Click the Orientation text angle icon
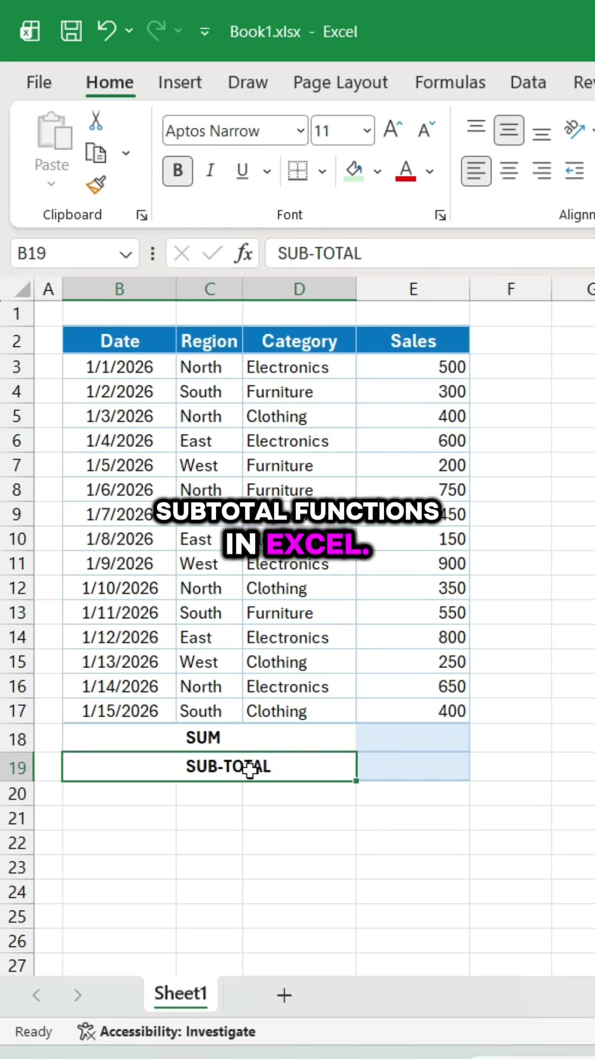This screenshot has height=1059, width=595. [x=574, y=130]
